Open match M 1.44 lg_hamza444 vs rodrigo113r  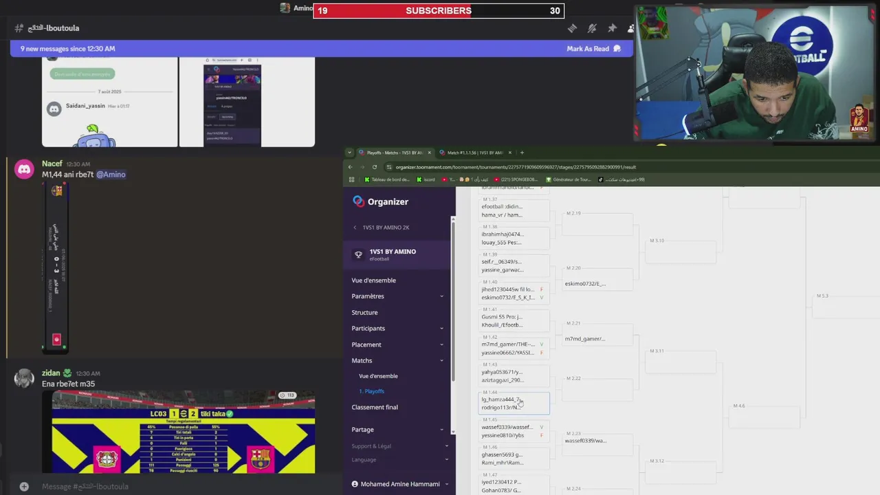514,403
